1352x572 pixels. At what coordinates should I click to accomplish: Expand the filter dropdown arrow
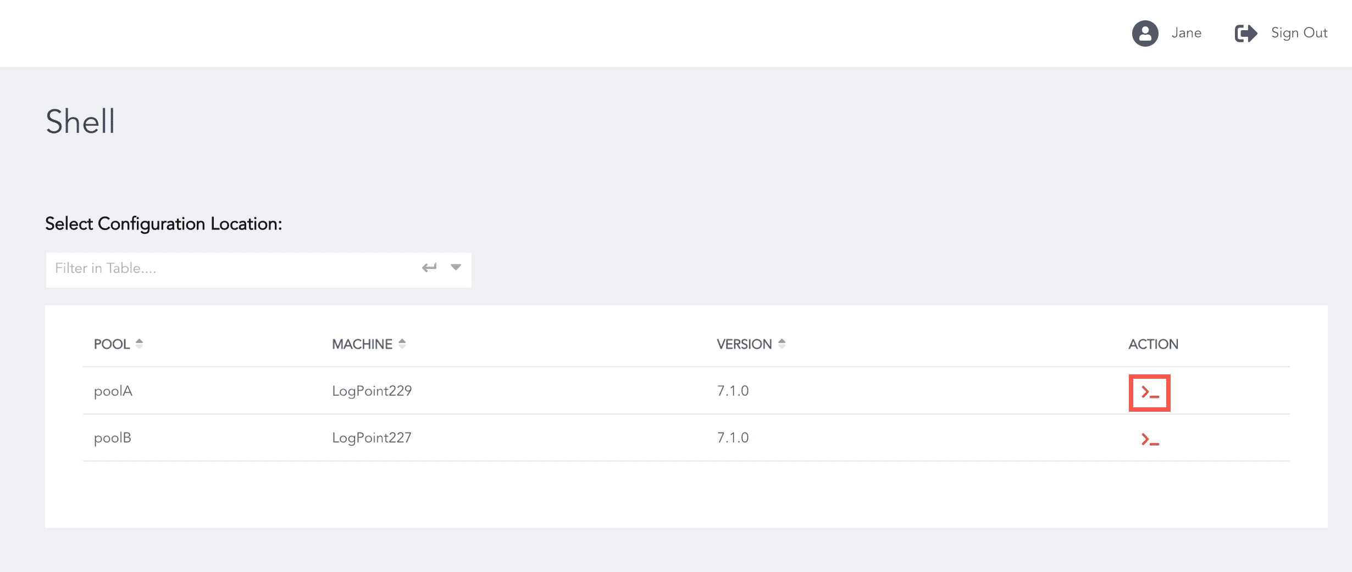456,267
